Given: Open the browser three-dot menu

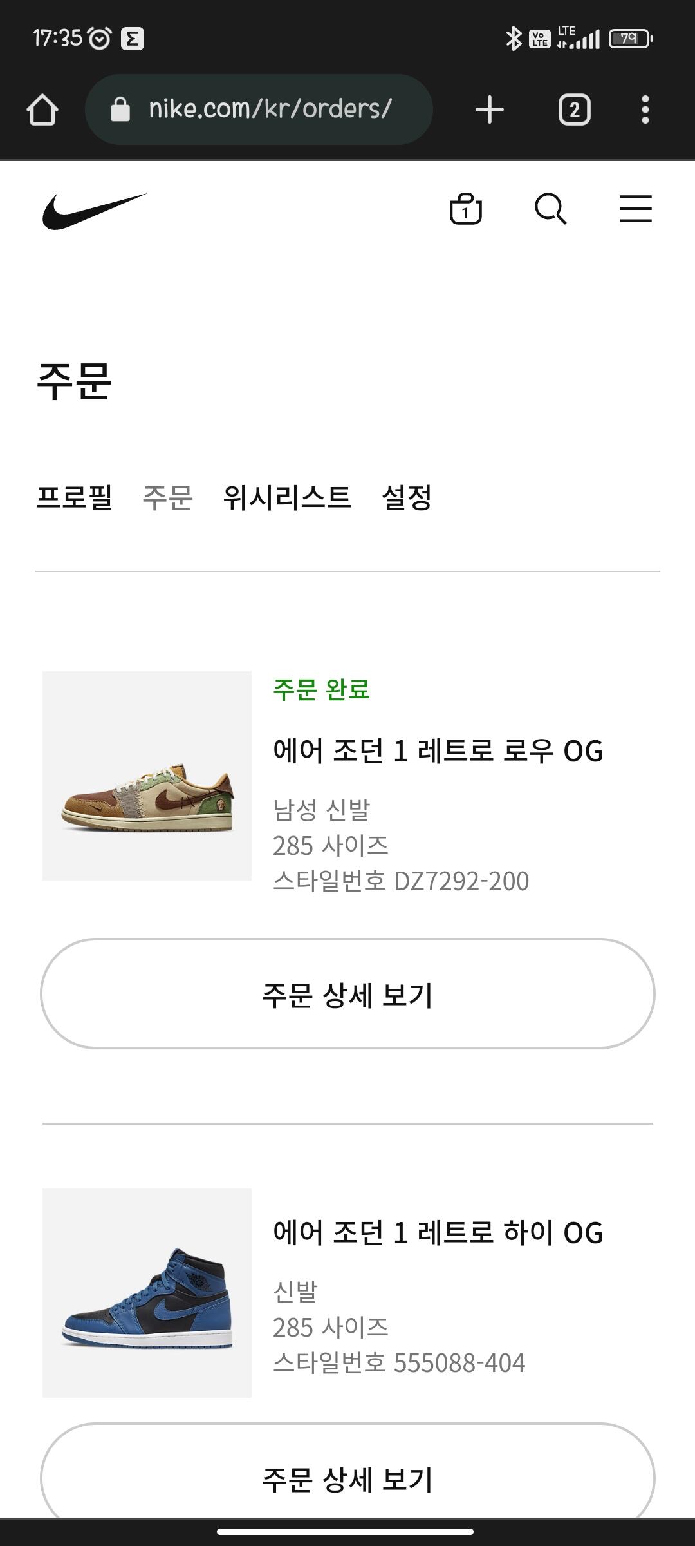Looking at the screenshot, I should pyautogui.click(x=645, y=110).
